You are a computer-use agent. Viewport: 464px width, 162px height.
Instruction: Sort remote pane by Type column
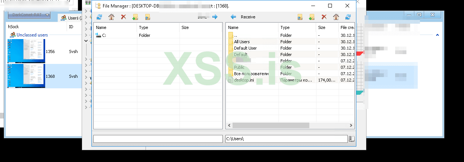(297, 27)
